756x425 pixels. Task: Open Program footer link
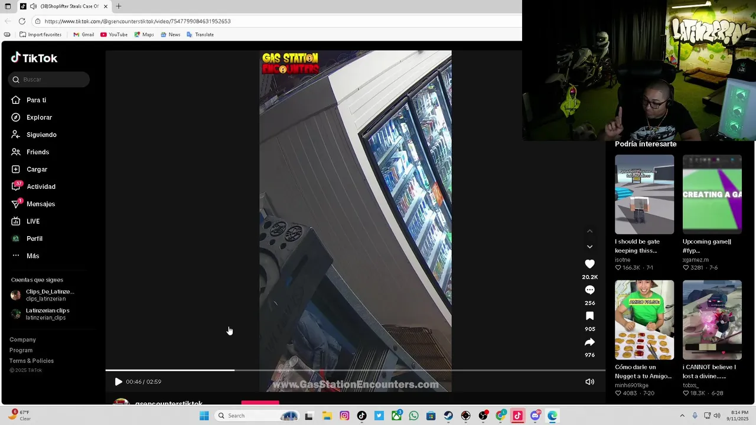(x=21, y=350)
